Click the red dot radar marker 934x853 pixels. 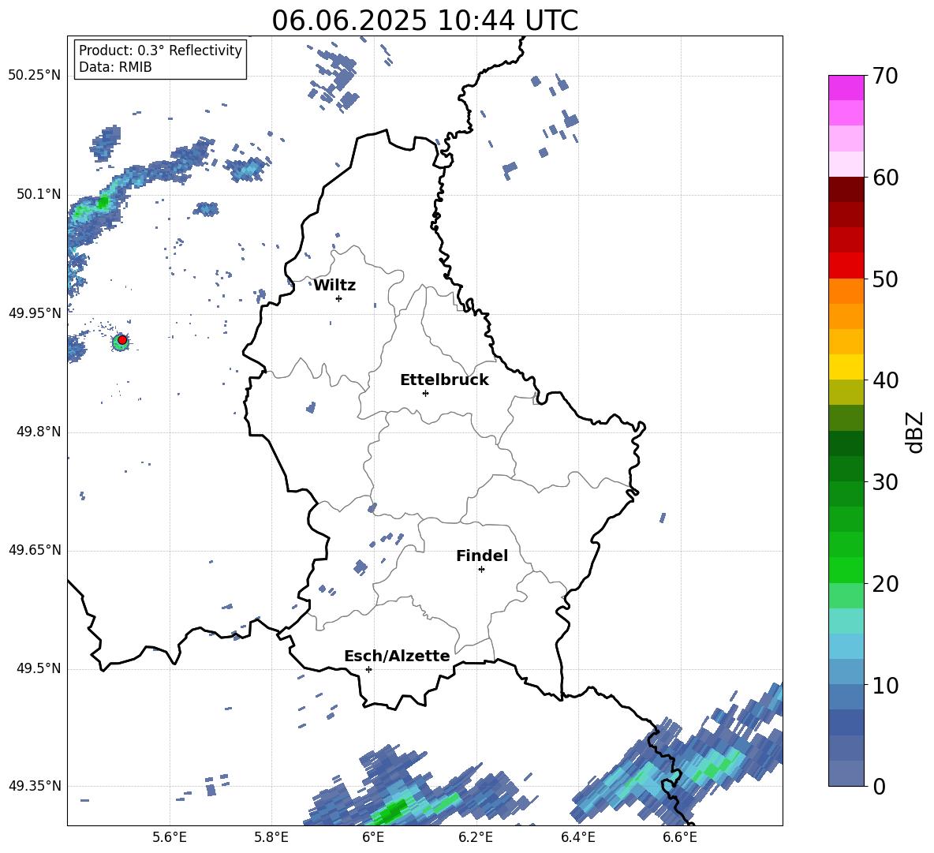click(122, 339)
